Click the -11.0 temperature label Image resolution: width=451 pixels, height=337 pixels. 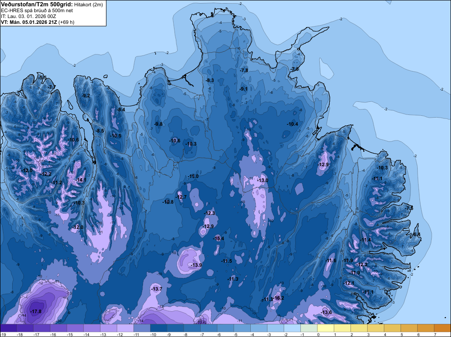193,176
